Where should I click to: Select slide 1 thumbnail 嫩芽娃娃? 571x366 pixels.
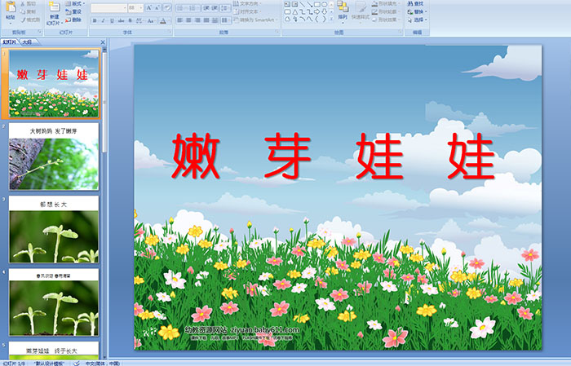coord(54,83)
